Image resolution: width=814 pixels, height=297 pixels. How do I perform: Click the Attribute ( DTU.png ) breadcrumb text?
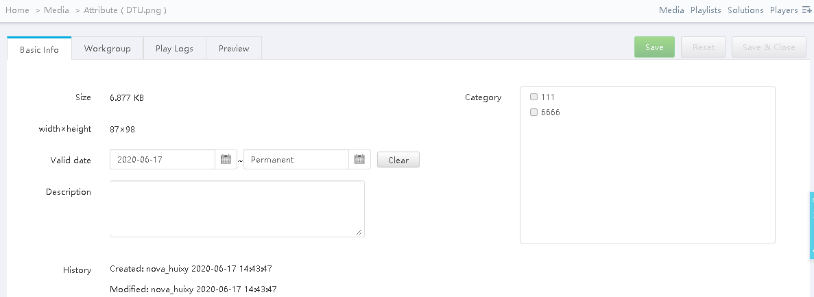pos(125,10)
